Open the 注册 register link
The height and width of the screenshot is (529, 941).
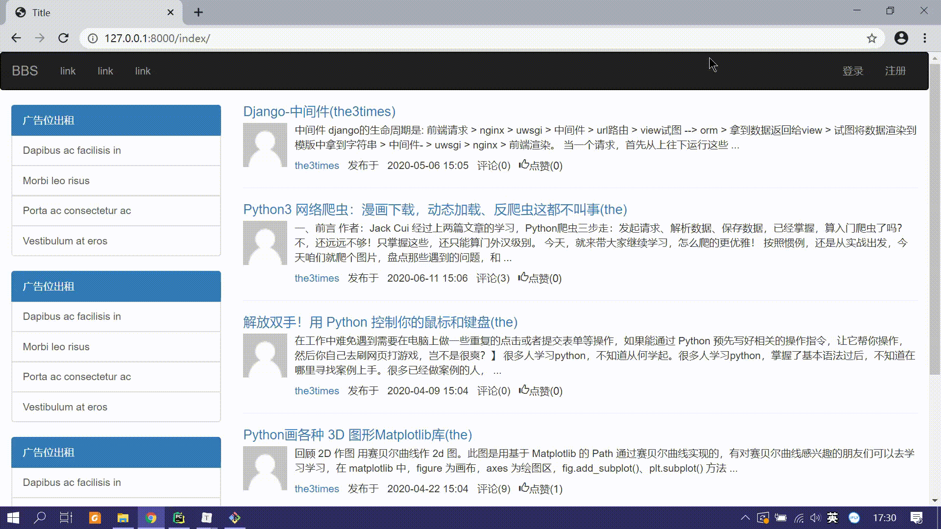point(895,71)
